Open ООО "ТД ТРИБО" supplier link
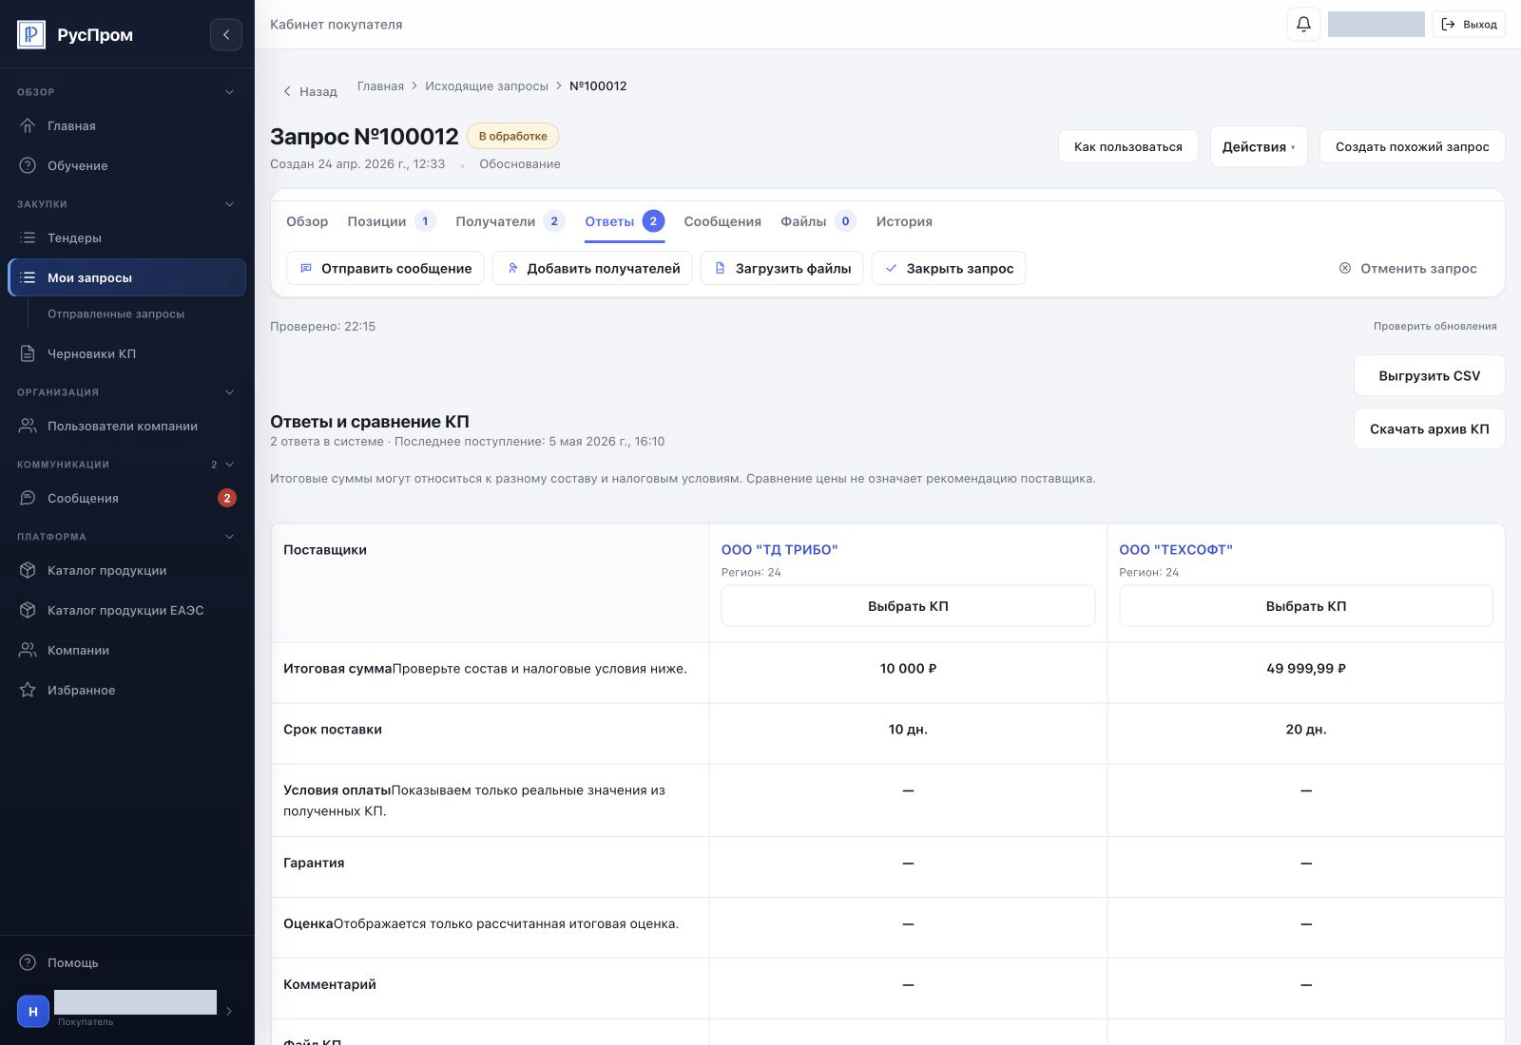Image resolution: width=1521 pixels, height=1045 pixels. [780, 549]
